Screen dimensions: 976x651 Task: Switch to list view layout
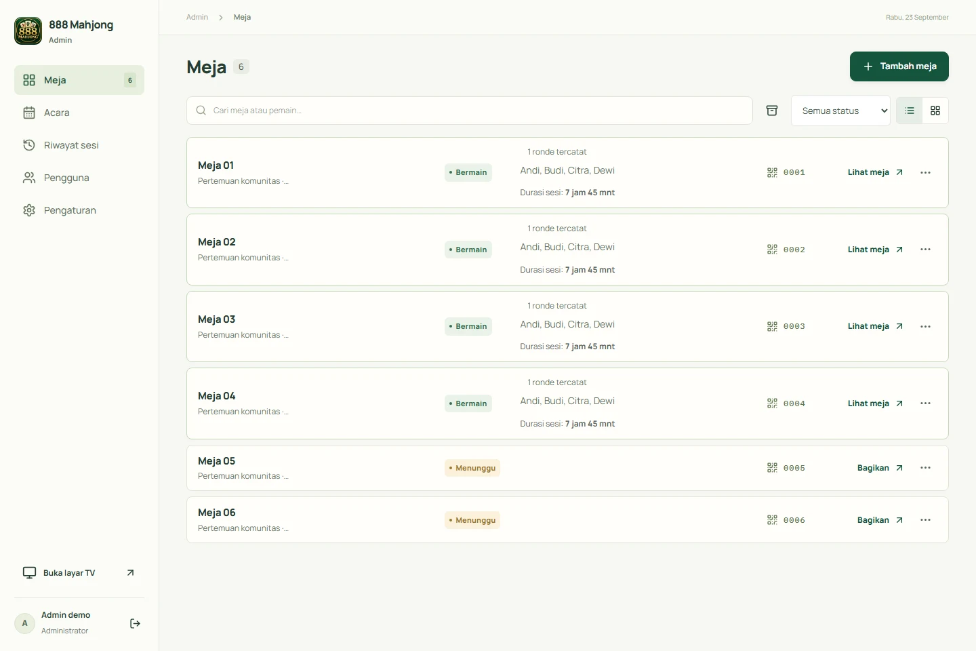pyautogui.click(x=910, y=111)
